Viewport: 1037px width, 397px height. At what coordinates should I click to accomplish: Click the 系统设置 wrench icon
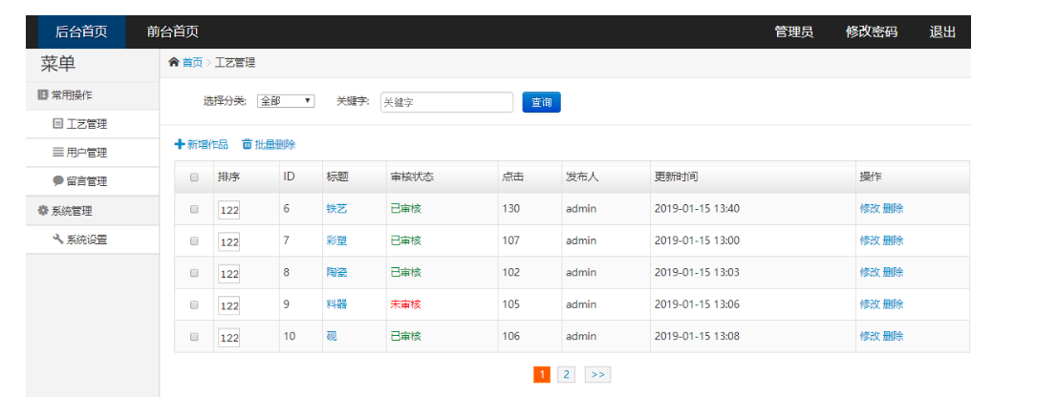[58, 240]
